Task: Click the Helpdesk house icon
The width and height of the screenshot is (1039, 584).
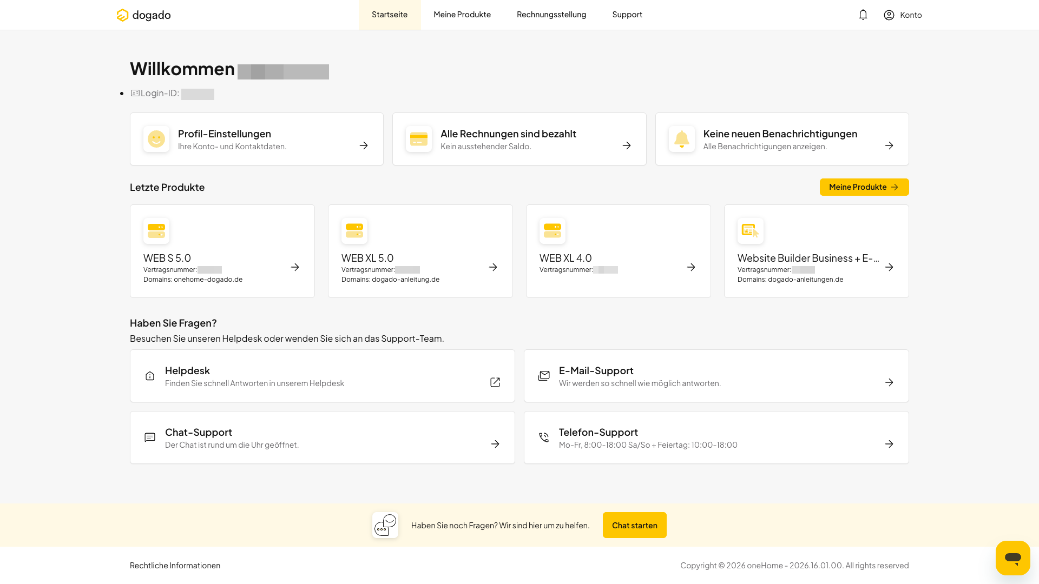Action: [150, 376]
